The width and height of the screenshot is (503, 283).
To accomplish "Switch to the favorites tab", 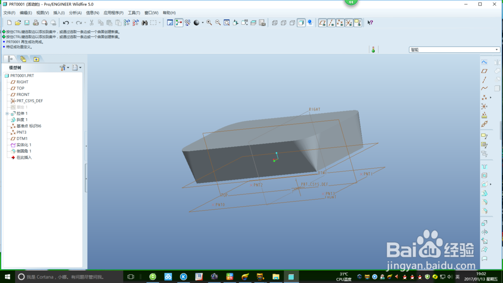I will click(x=36, y=59).
